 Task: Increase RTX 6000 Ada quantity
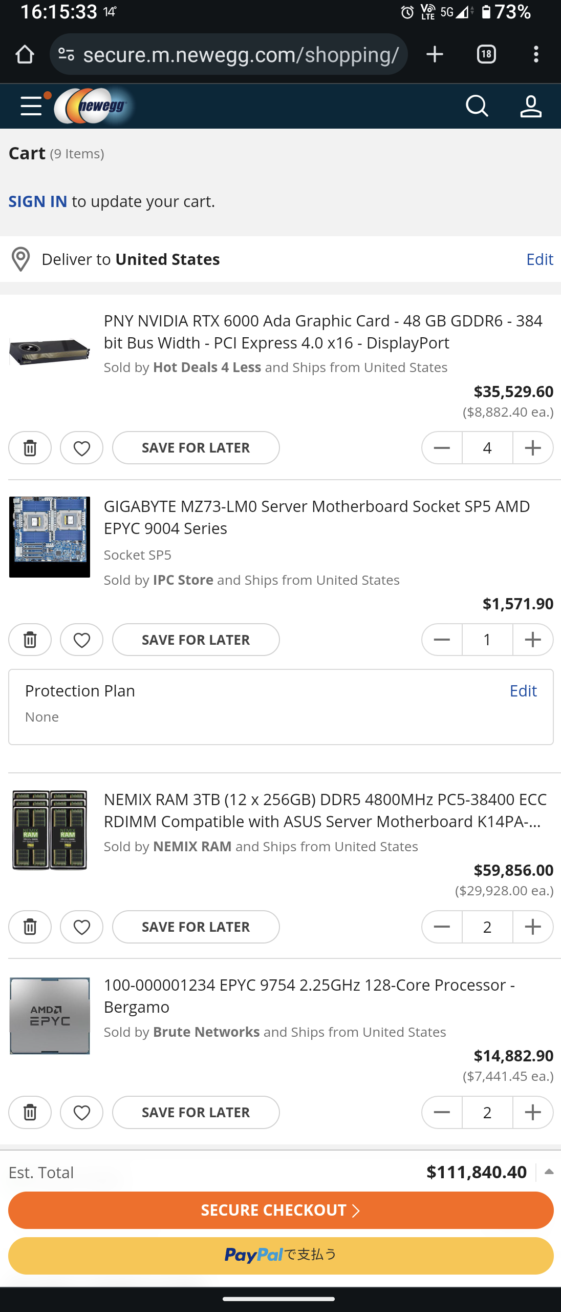tap(532, 448)
